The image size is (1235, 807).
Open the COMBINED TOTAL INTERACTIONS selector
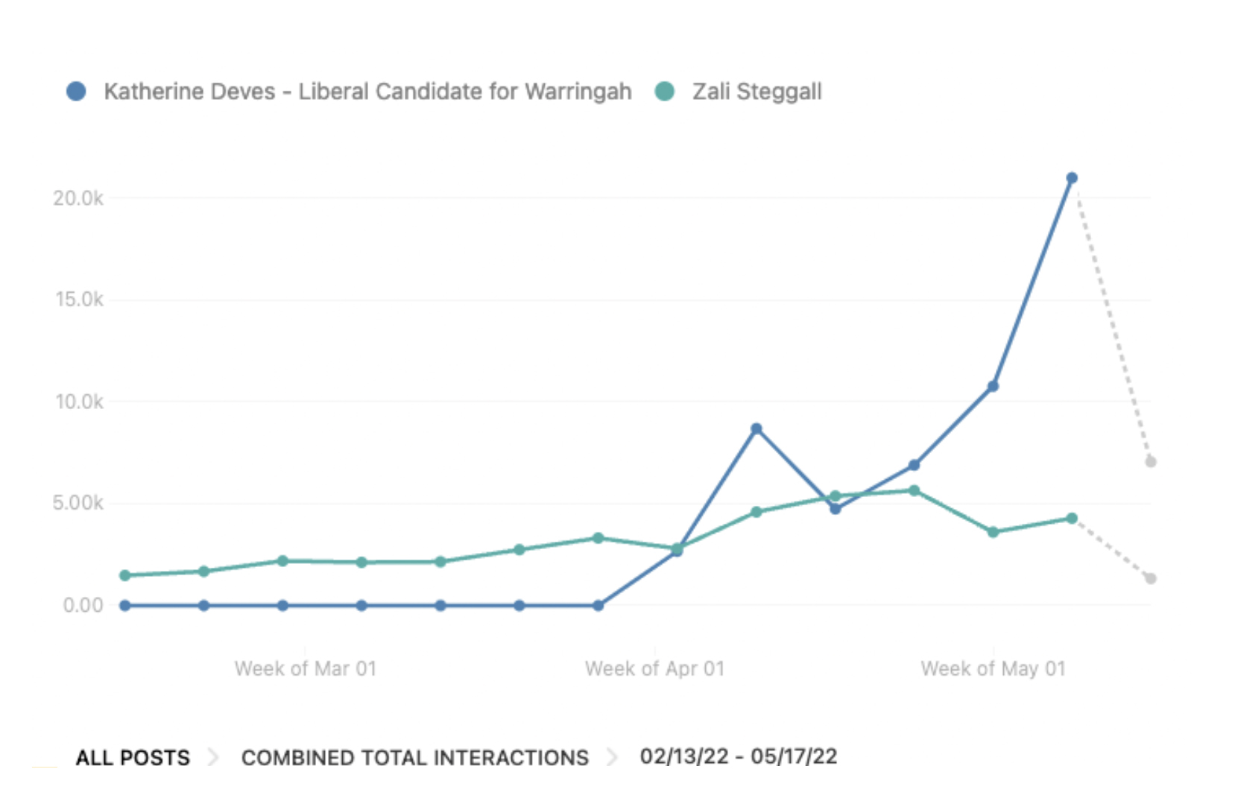coord(414,758)
